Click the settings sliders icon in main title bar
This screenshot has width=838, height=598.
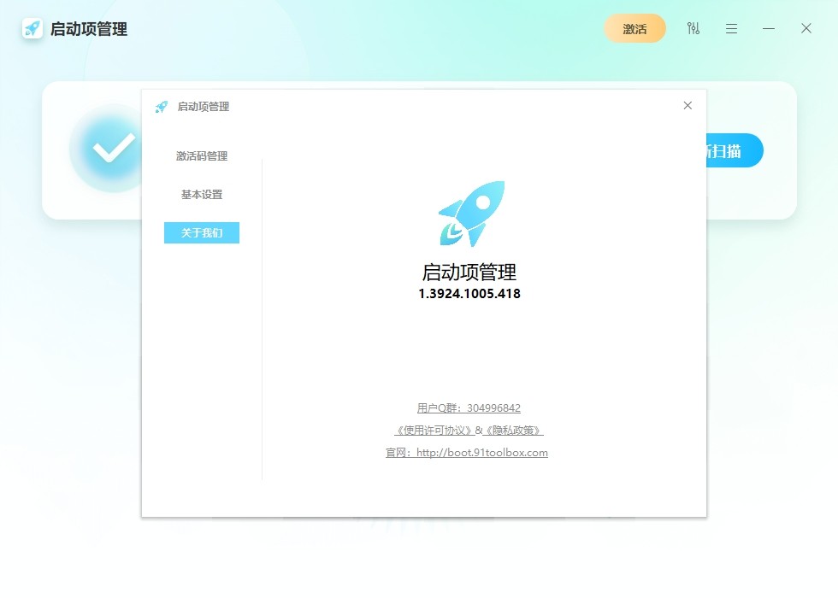pos(693,28)
